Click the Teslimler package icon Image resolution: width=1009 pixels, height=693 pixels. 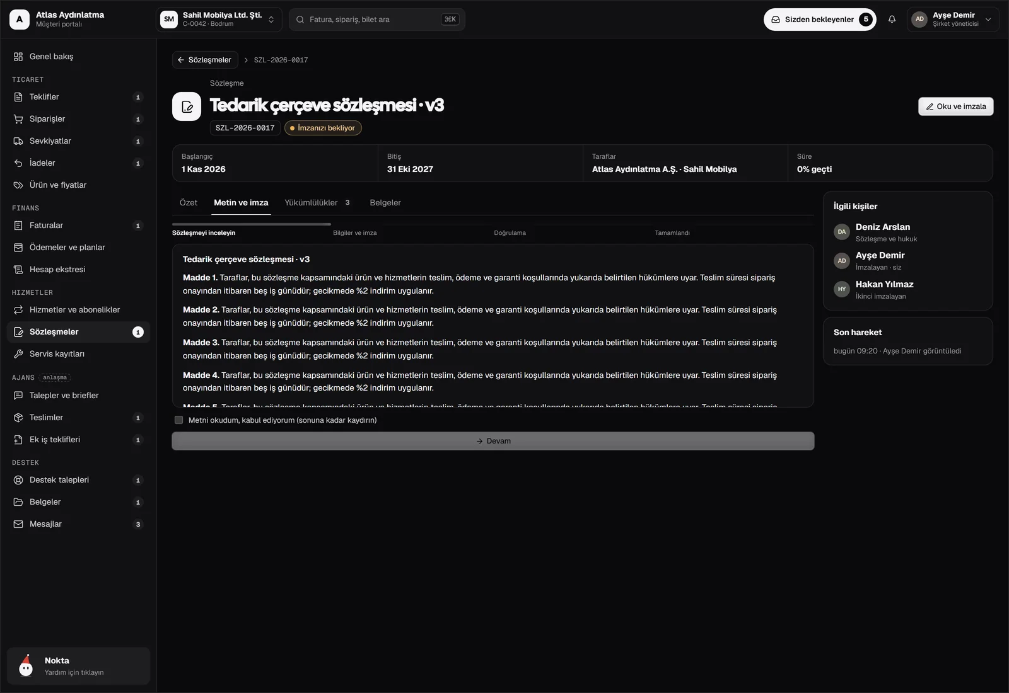click(18, 418)
